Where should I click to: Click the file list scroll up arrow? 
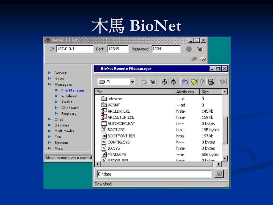point(225,92)
